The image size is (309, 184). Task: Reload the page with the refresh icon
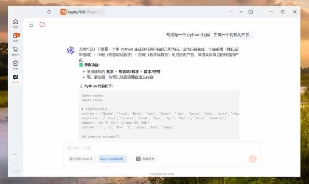[49, 12]
